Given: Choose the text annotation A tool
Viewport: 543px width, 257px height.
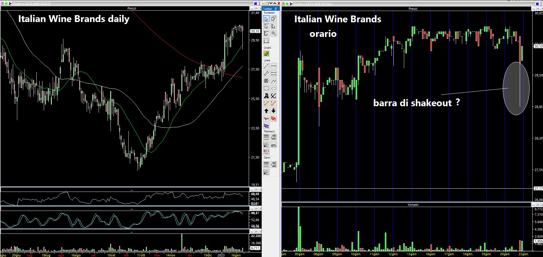Looking at the screenshot, I should [266, 96].
